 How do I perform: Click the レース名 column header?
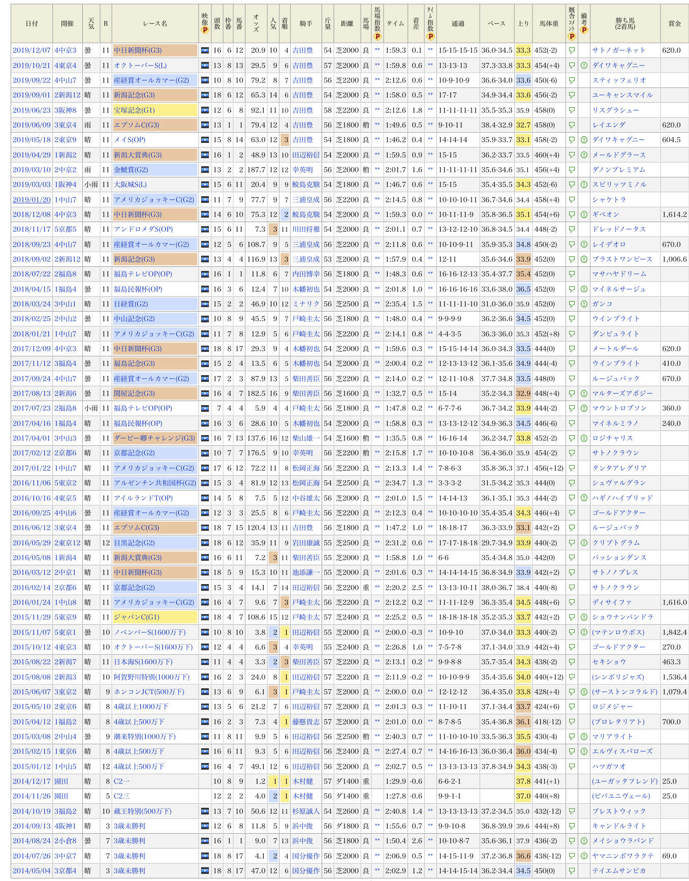(155, 23)
